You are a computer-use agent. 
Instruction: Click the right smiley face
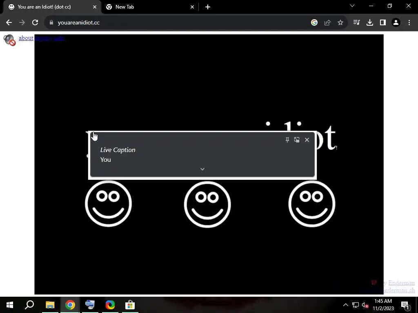pos(311,204)
